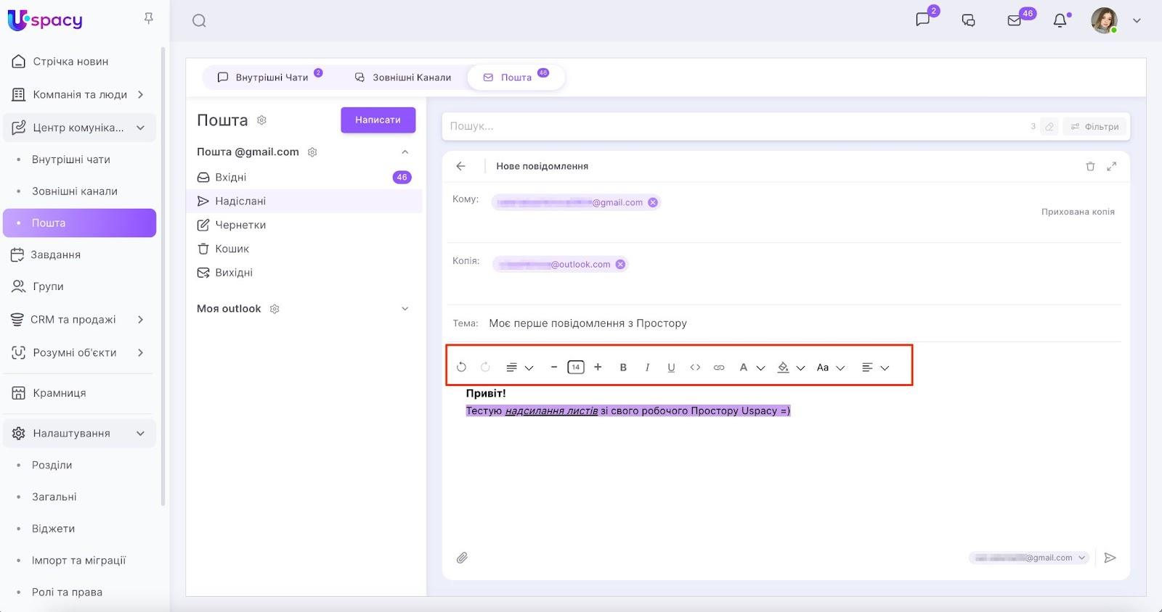Expand the Моя outlook mailbox
Screen dimensions: 1162x612
click(405, 309)
